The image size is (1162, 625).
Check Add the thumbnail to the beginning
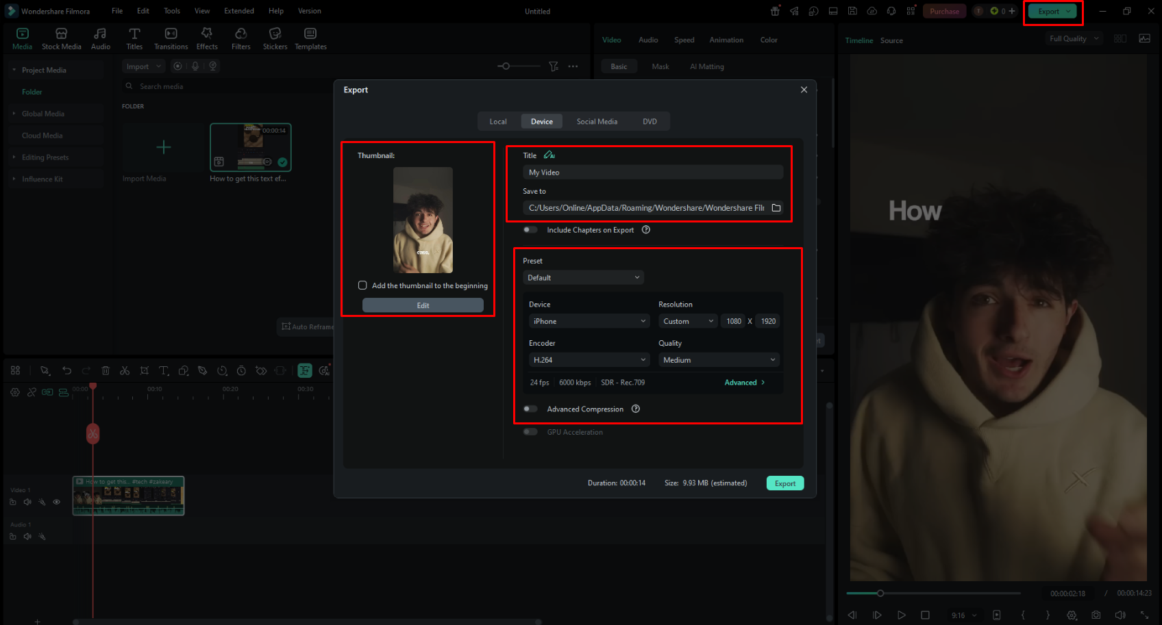click(x=362, y=285)
